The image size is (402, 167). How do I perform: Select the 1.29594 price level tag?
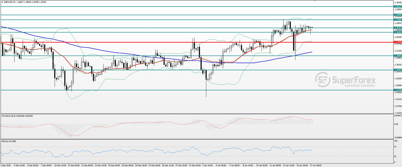pos(398,15)
